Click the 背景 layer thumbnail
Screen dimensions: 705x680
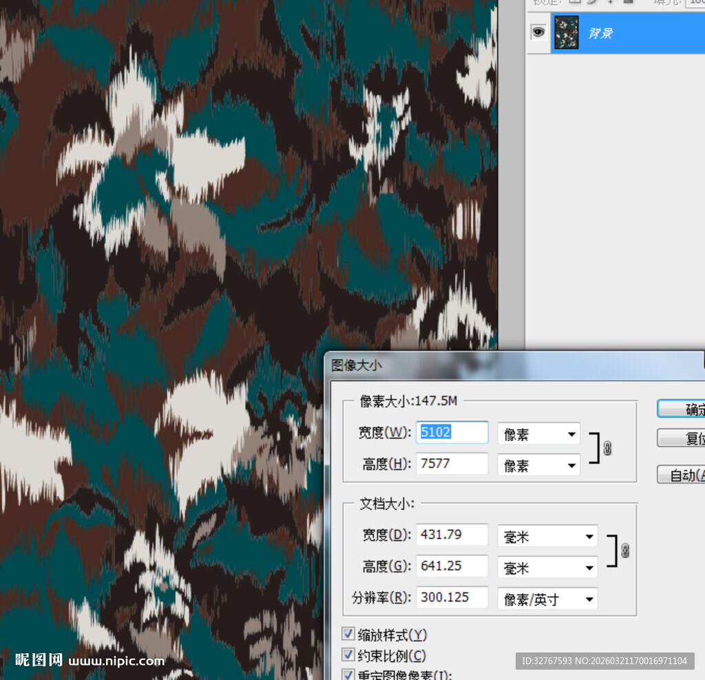(566, 32)
